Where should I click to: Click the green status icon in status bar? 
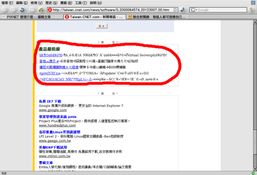(253, 173)
